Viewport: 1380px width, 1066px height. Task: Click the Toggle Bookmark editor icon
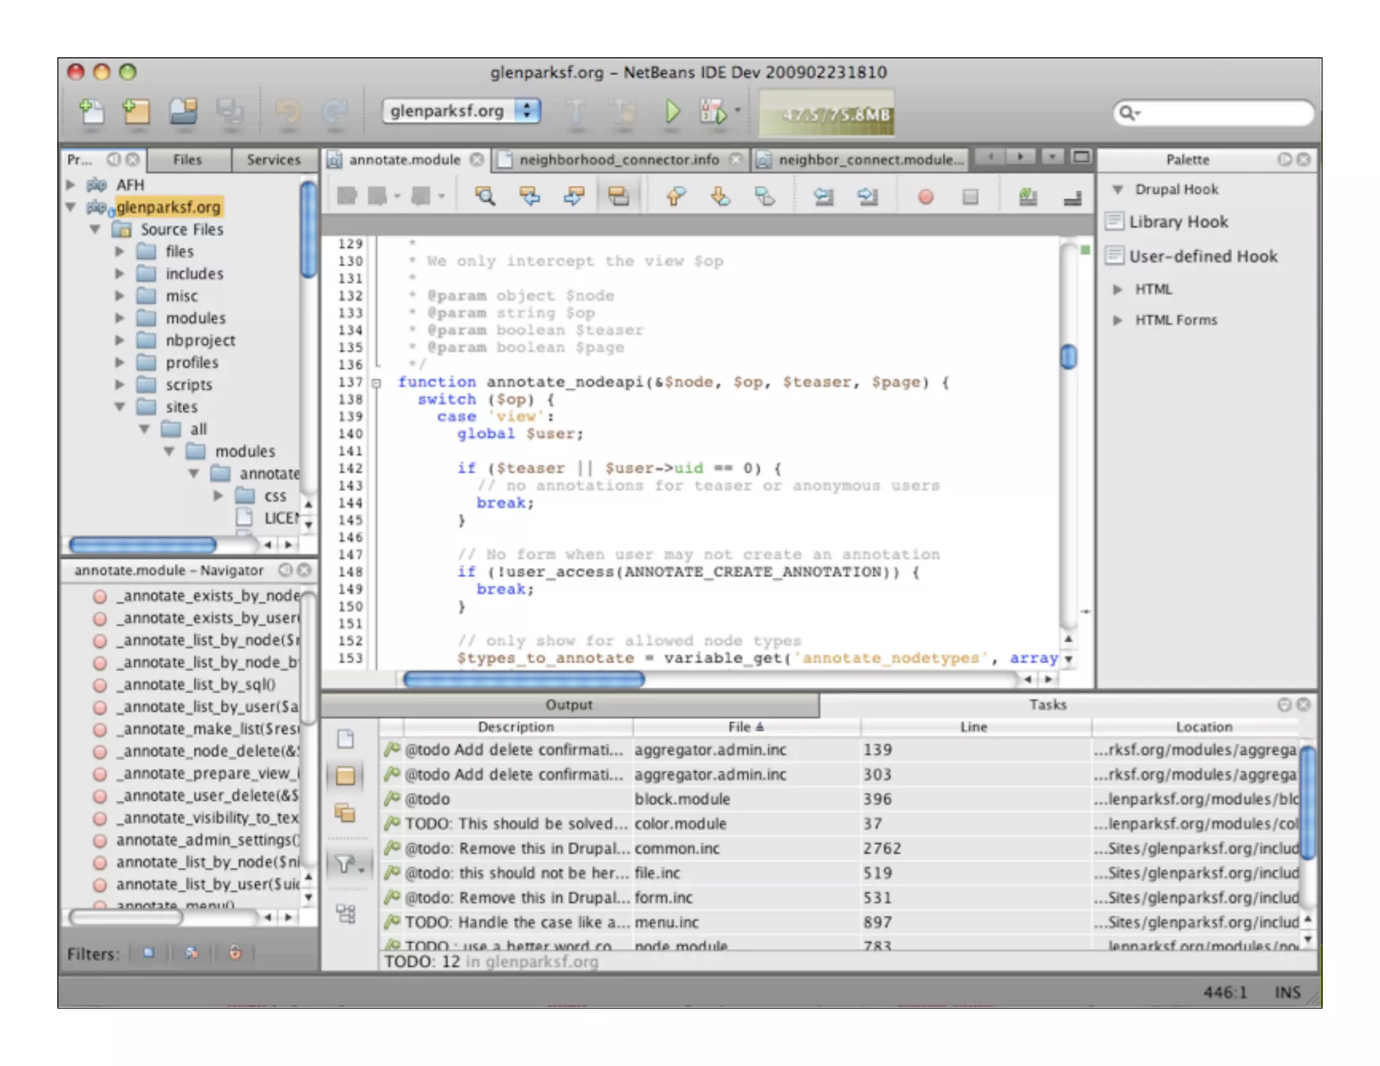click(764, 196)
